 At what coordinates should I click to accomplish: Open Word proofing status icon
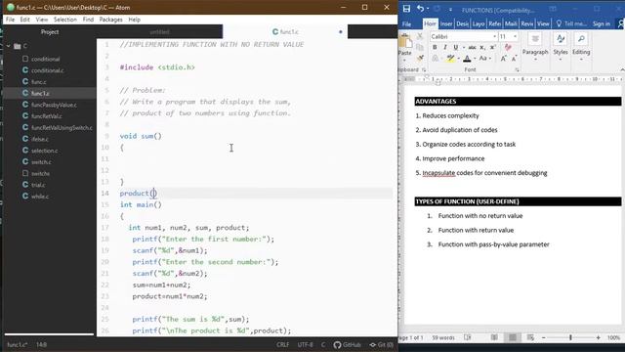coord(467,337)
